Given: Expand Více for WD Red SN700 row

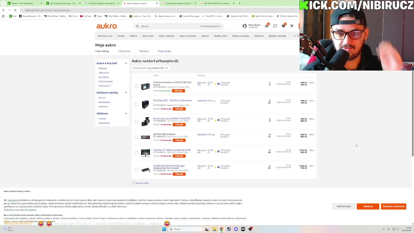Looking at the screenshot, I should 312,134.
